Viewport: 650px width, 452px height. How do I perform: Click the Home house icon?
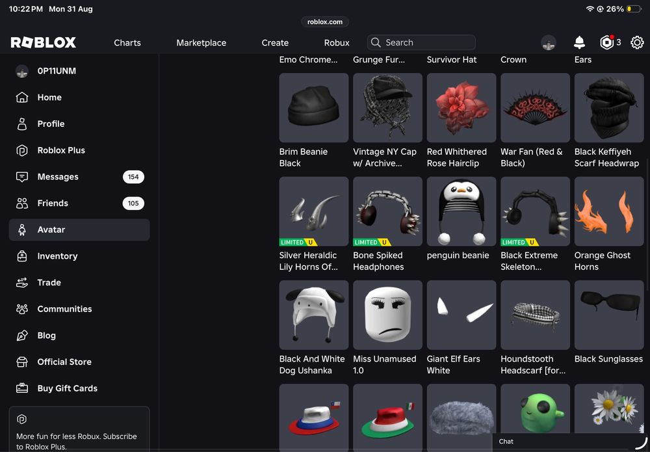(x=22, y=98)
